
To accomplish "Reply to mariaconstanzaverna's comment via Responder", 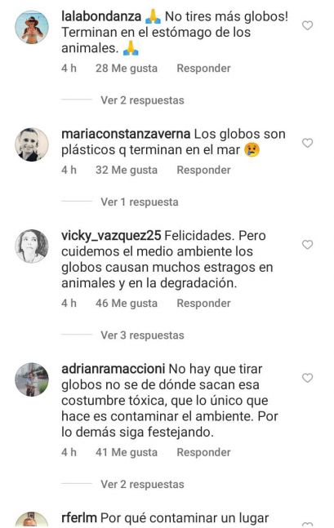I will pyautogui.click(x=203, y=170).
